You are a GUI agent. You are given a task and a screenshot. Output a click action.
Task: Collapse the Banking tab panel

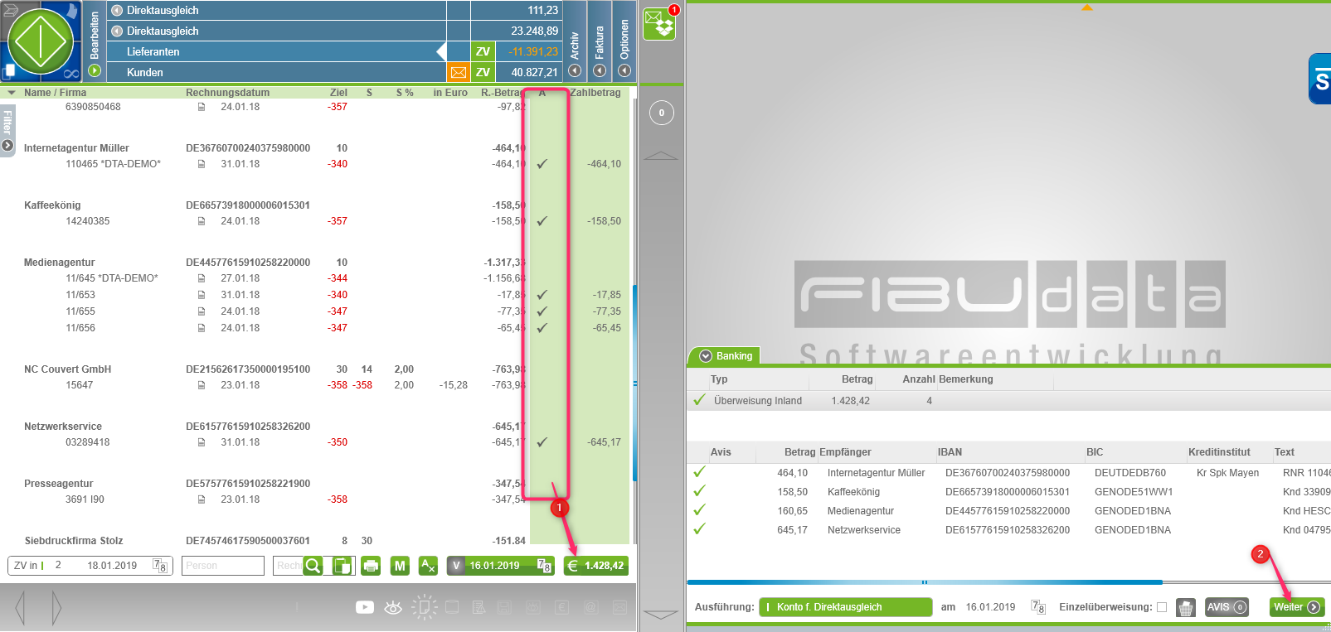click(x=707, y=356)
